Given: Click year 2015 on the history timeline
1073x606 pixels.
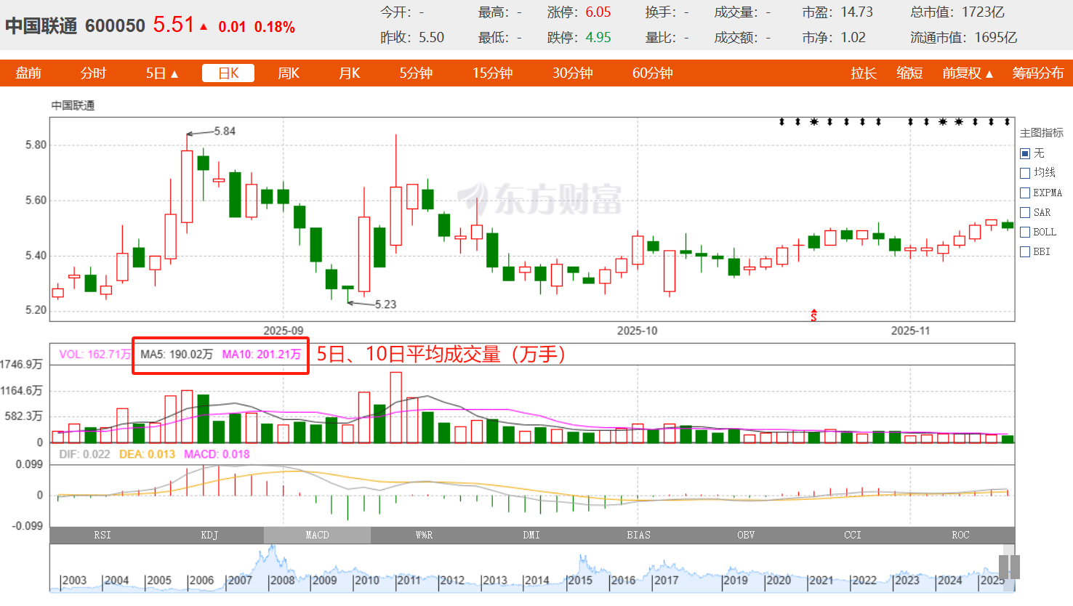Looking at the screenshot, I should tap(579, 580).
